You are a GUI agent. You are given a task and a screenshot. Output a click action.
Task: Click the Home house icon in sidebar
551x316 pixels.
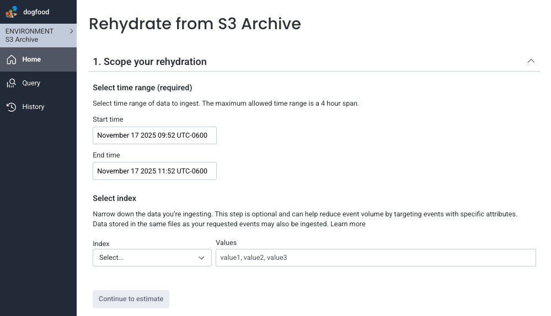(x=12, y=59)
